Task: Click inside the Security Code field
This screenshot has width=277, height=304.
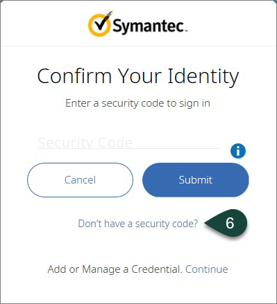Action: coord(128,143)
